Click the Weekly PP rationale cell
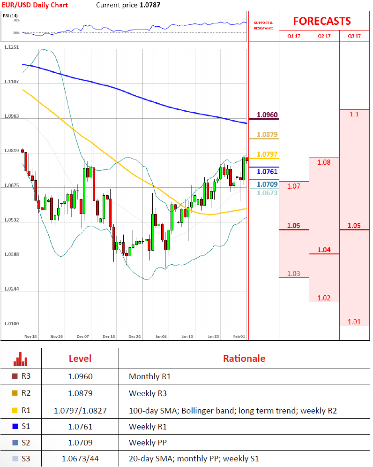 (148, 443)
